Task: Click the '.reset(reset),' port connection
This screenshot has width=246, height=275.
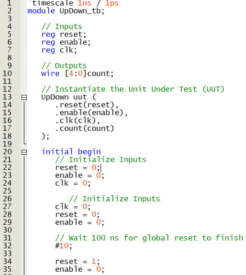Action: [87, 105]
